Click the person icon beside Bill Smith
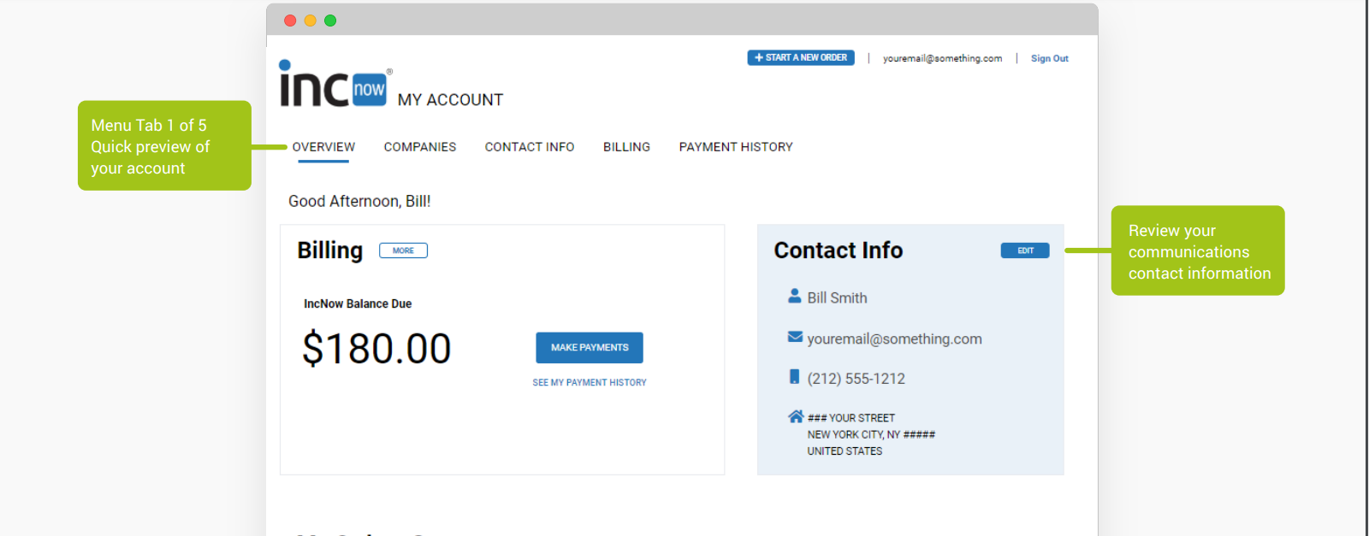 pyautogui.click(x=794, y=297)
